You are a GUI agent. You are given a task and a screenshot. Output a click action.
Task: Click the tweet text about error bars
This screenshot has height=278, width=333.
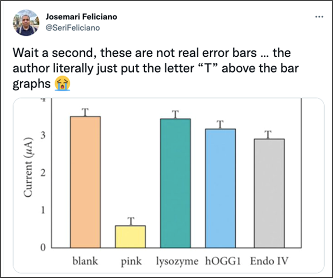click(x=156, y=68)
